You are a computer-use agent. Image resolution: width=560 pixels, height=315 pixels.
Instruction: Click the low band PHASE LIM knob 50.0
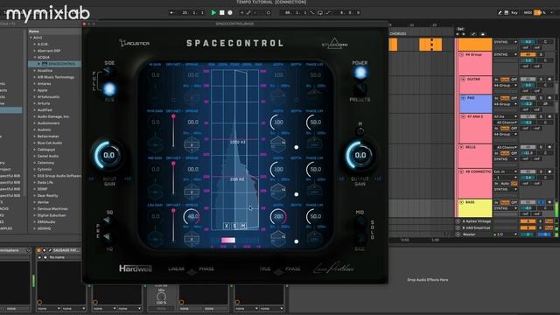tap(315, 216)
